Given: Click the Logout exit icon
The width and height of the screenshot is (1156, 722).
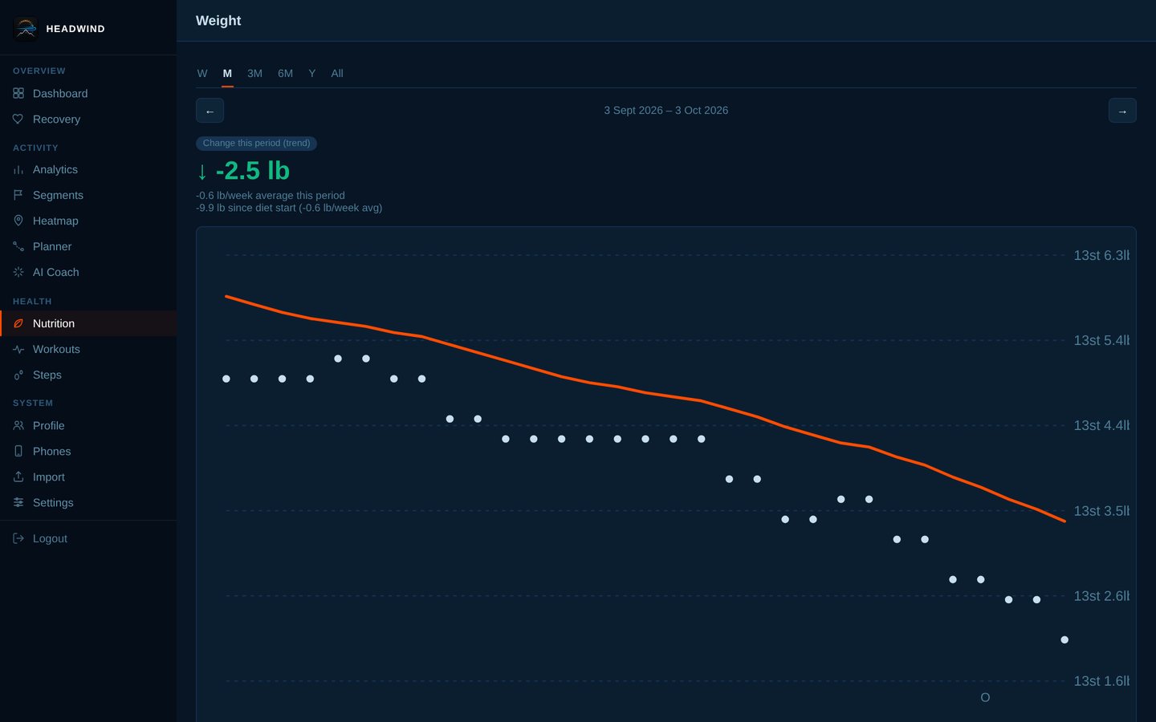Looking at the screenshot, I should (18, 539).
